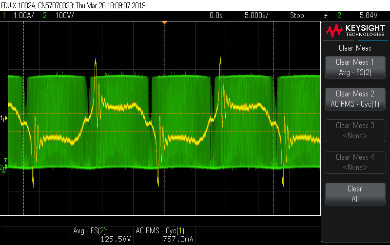Click the Clear Meas menu title
390x245 pixels.
tap(355, 48)
